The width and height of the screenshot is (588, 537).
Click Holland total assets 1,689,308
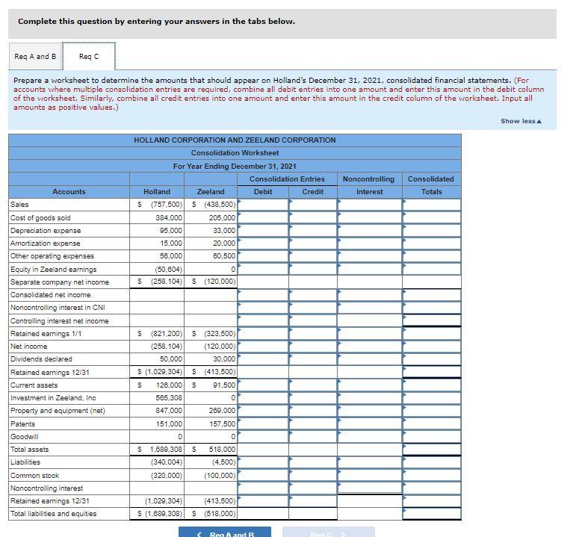[166, 450]
